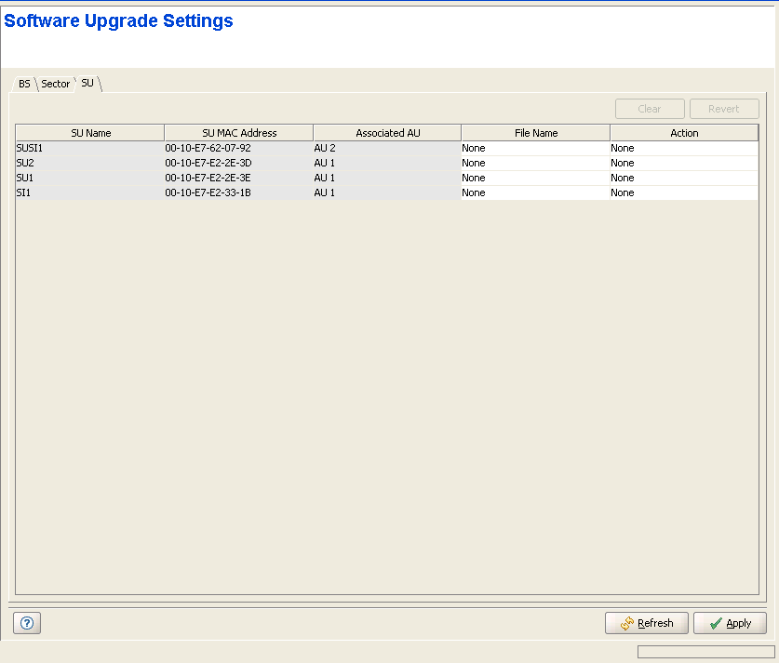Click the File Name column header

coord(536,133)
